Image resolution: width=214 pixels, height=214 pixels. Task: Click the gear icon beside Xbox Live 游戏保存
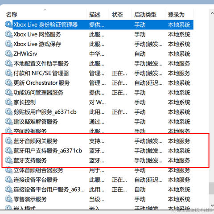pyautogui.click(x=9, y=44)
